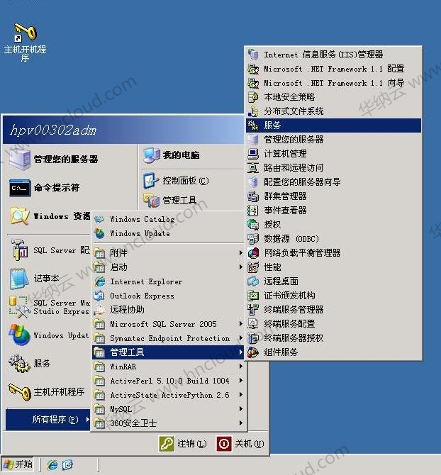Click the 开始 Start button

pos(18,464)
